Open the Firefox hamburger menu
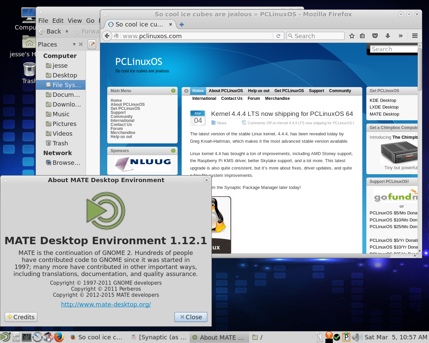The height and width of the screenshot is (343, 429). point(415,36)
